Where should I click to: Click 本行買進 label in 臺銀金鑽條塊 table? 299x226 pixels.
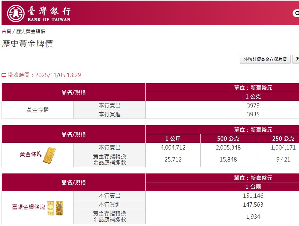pyautogui.click(x=109, y=205)
